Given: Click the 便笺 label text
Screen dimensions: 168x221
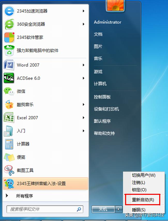Looking at the screenshot, I should pos(21,157).
